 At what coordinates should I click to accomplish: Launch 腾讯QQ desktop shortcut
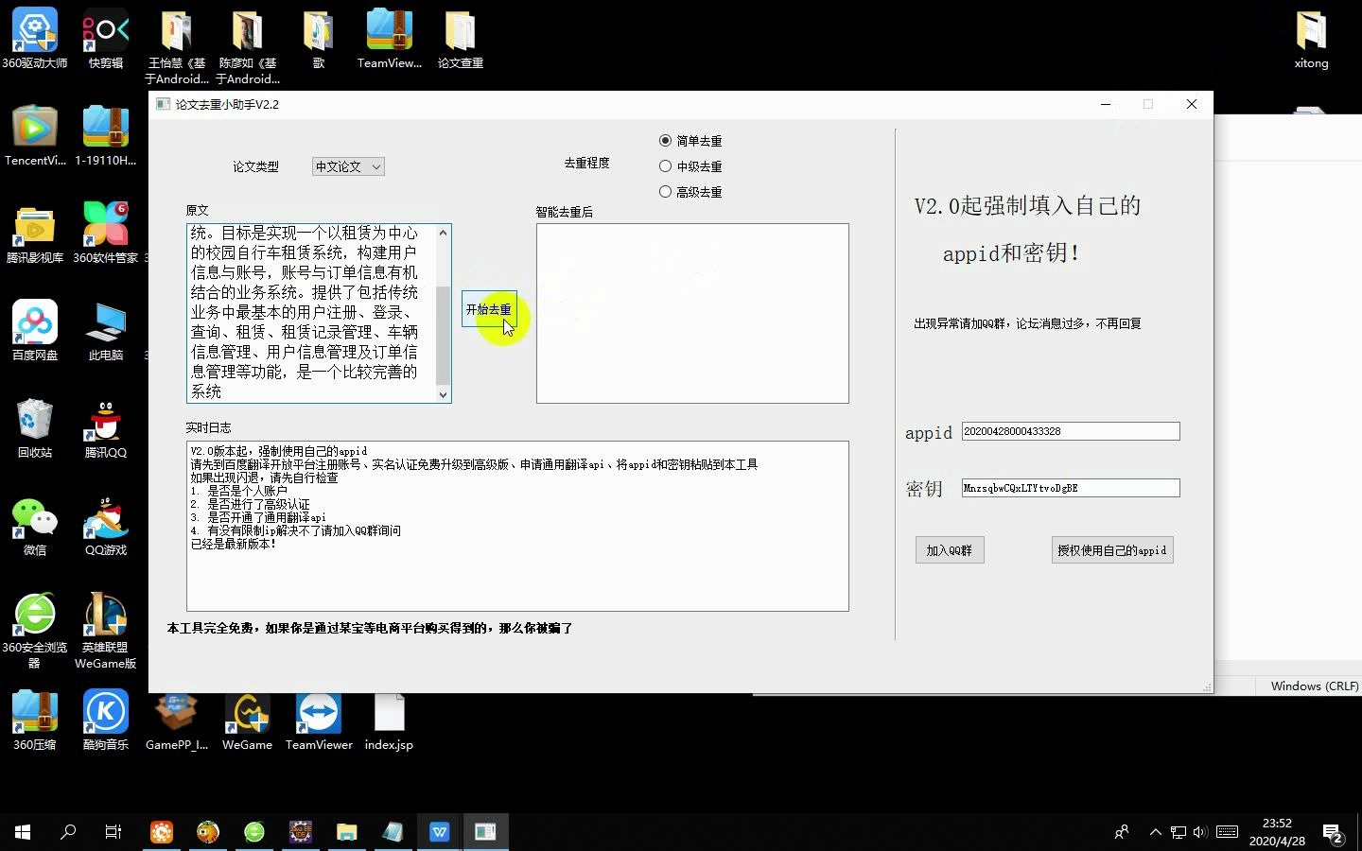[106, 427]
